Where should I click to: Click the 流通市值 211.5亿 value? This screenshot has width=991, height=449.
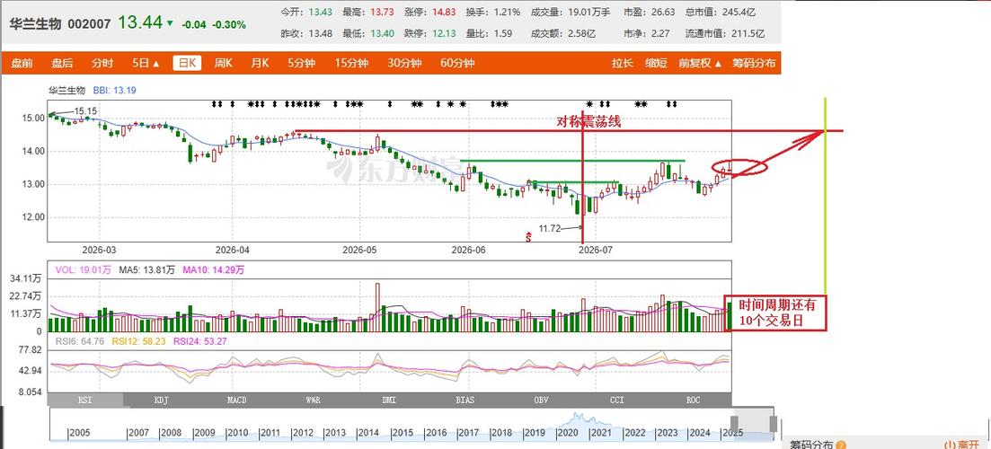(747, 33)
